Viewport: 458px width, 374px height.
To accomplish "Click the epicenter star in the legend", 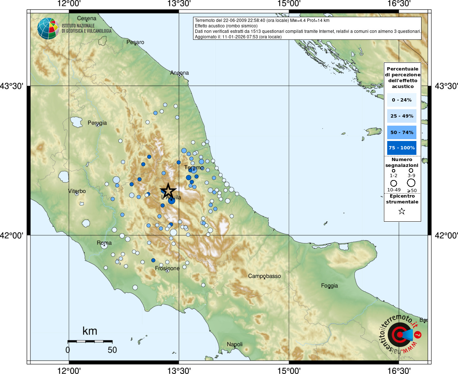I will 402,211.
